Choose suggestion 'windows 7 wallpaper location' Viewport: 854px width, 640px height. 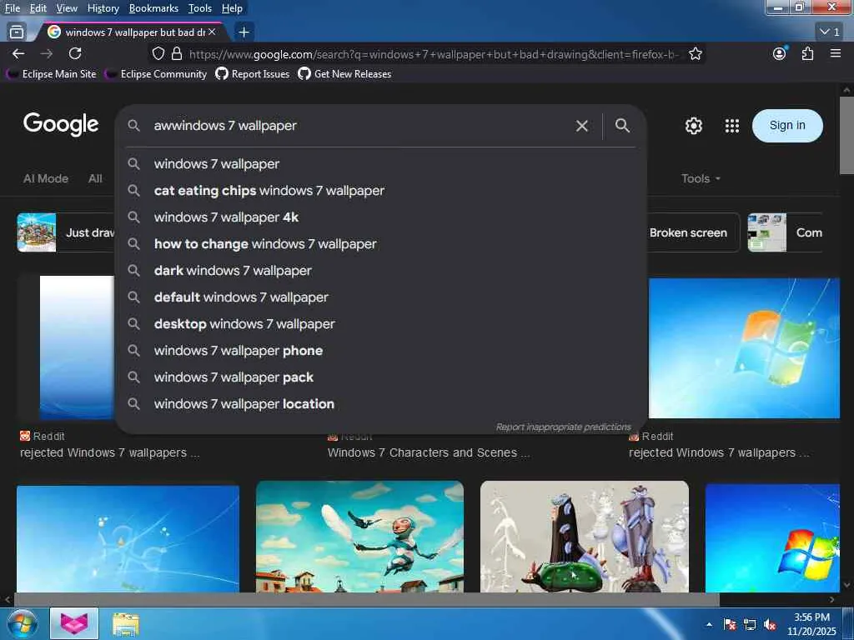[381, 404]
